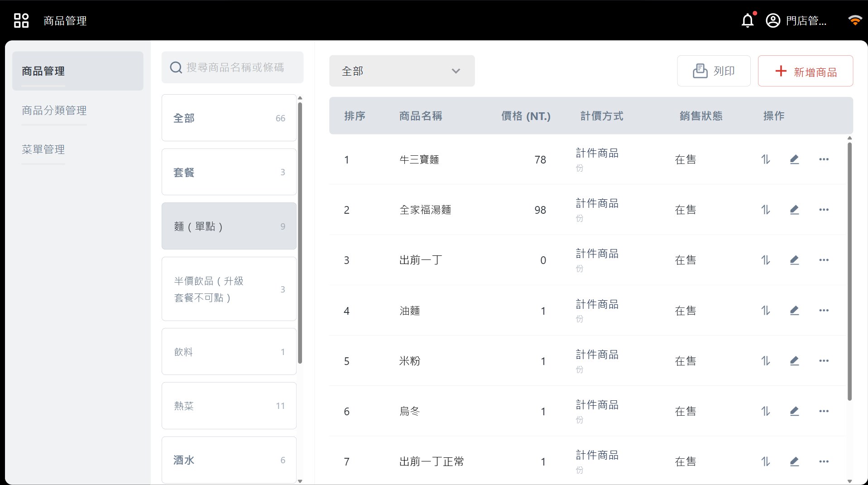Image resolution: width=868 pixels, height=485 pixels.
Task: Select the 酒水 category
Action: pyautogui.click(x=229, y=460)
